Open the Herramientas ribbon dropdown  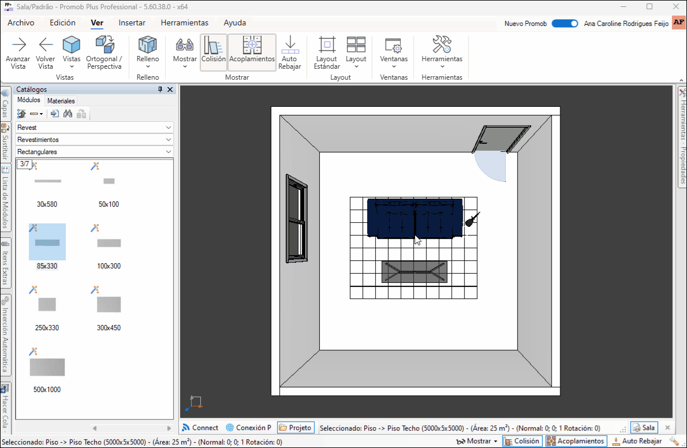(x=442, y=52)
